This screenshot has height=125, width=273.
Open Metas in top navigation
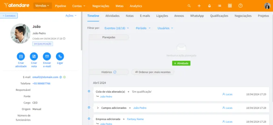[119, 6]
